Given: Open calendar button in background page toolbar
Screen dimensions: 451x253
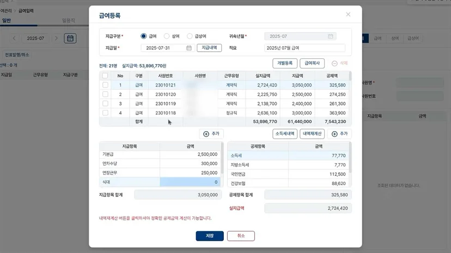Looking at the screenshot, I should [x=70, y=38].
